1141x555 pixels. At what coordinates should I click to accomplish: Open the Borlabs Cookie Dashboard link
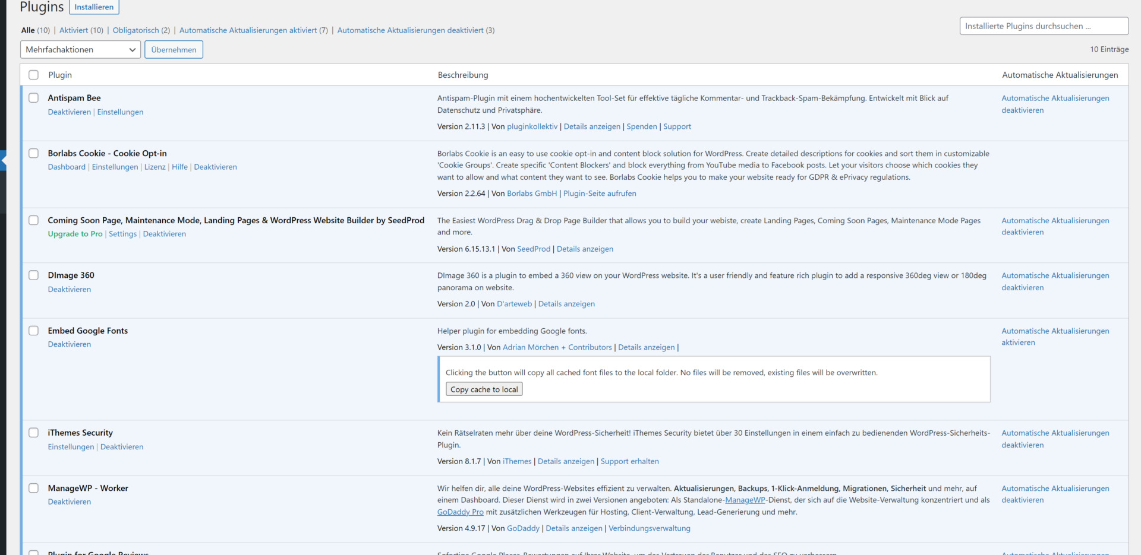66,167
